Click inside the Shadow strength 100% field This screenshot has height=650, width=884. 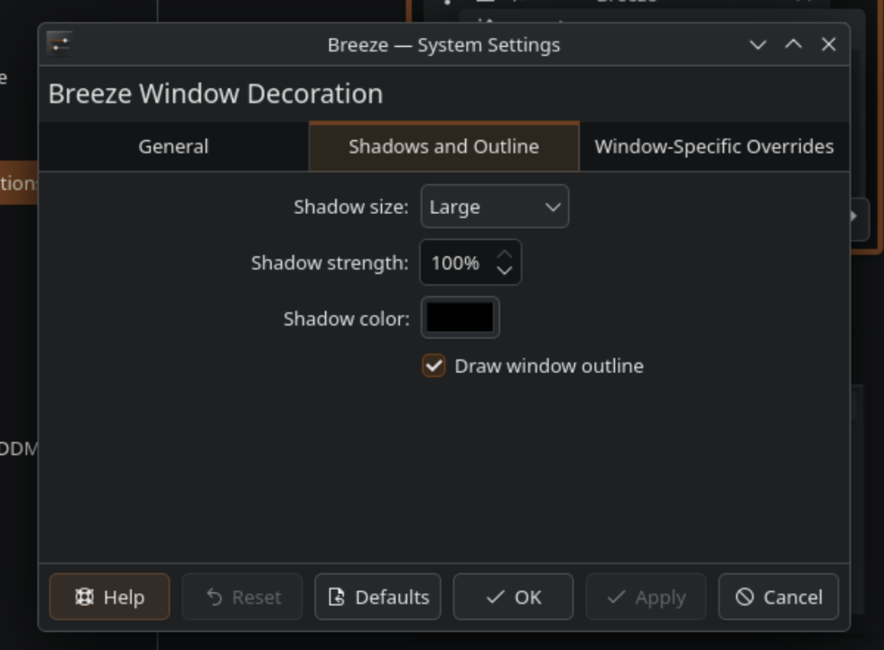tap(456, 263)
